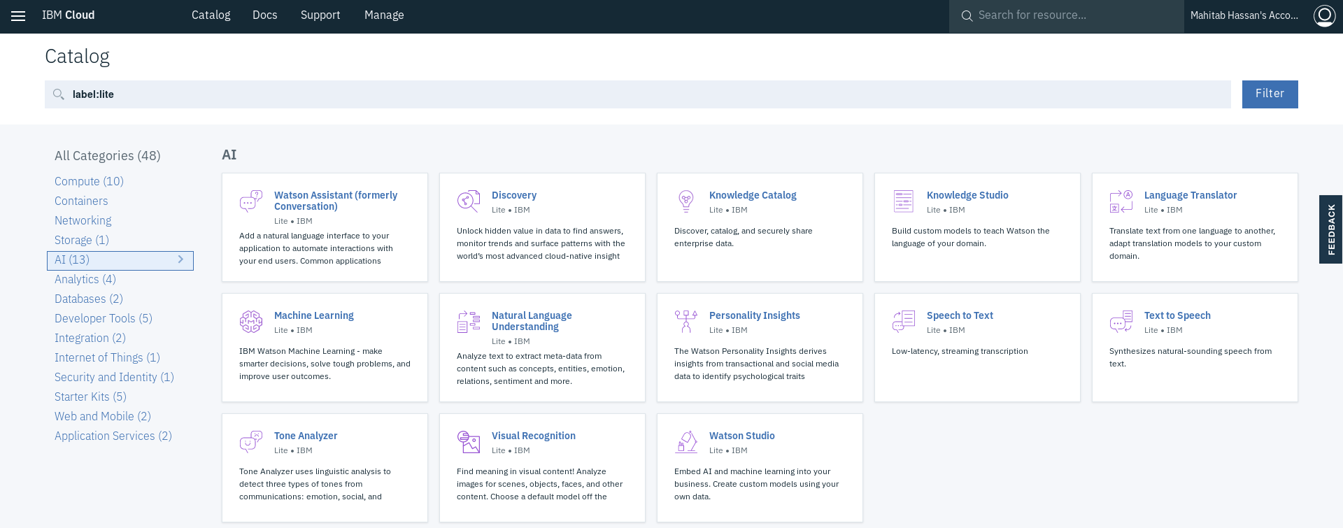Open the Tone Analyzer title link

(306, 436)
